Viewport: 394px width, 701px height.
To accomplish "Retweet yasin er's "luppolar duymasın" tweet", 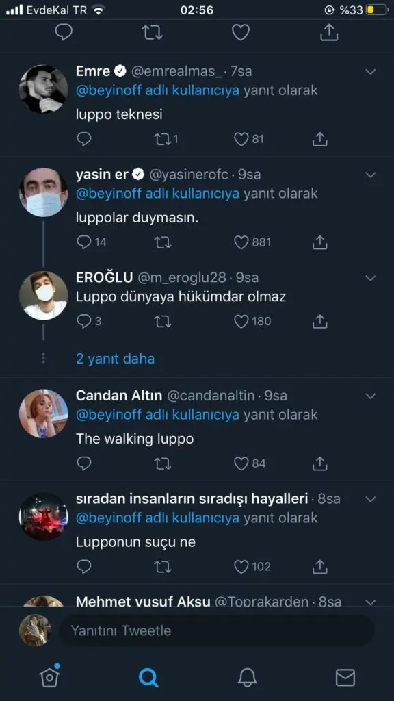I will pyautogui.click(x=163, y=243).
